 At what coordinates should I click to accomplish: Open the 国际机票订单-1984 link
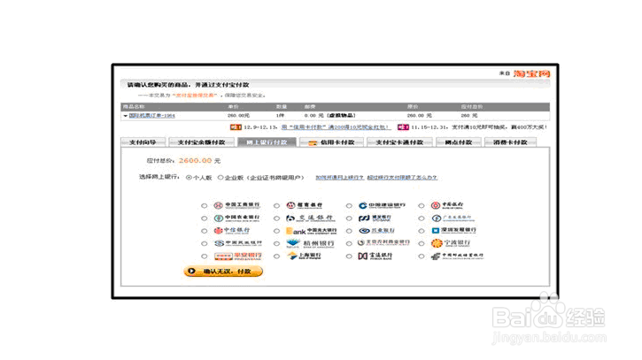tap(152, 116)
